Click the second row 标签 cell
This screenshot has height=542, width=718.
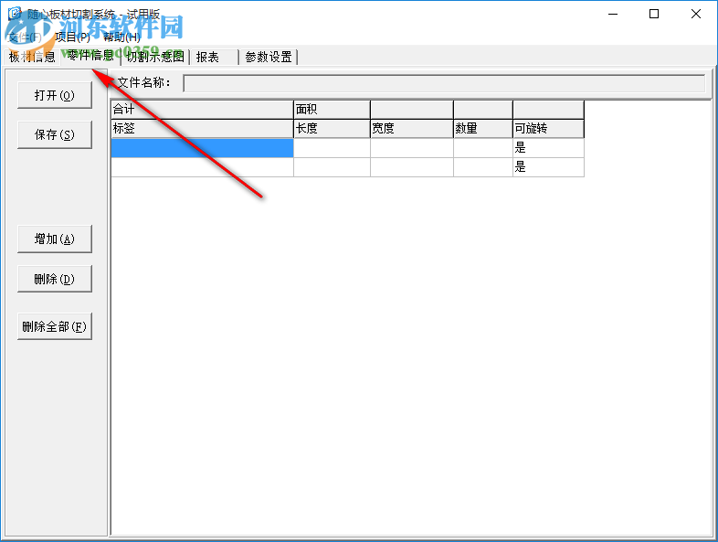(x=202, y=167)
